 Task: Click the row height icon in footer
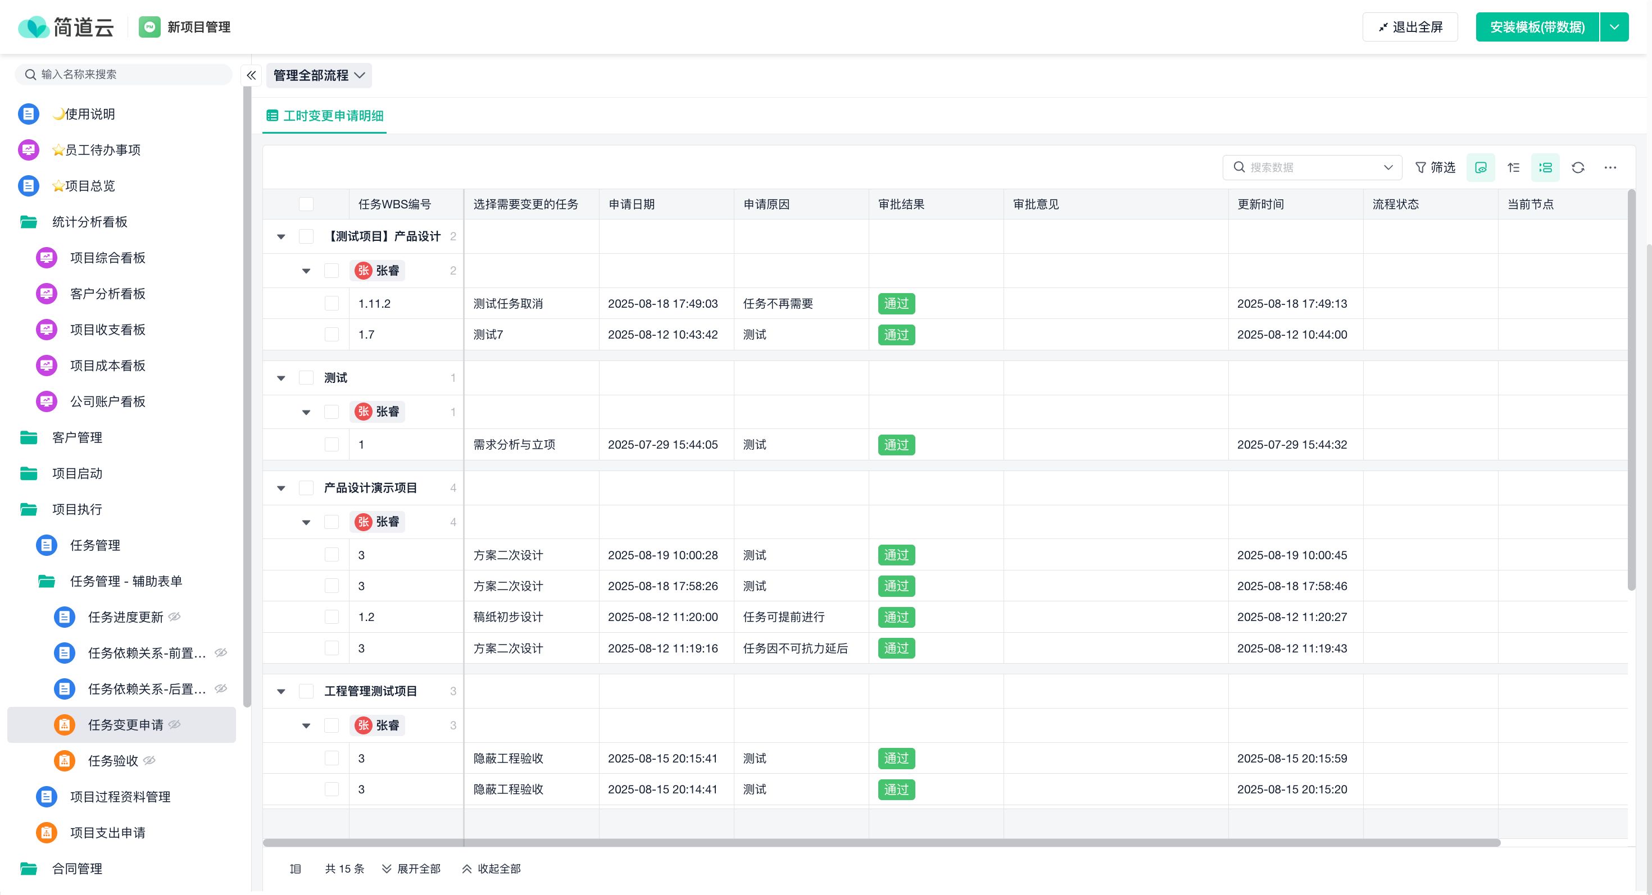pos(295,869)
